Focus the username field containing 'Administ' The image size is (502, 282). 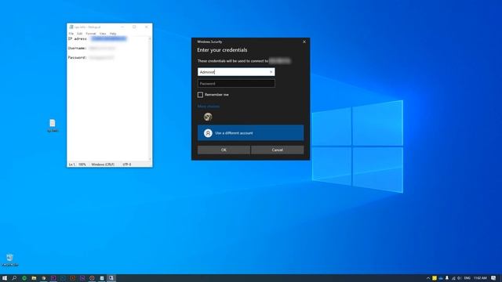[236, 72]
